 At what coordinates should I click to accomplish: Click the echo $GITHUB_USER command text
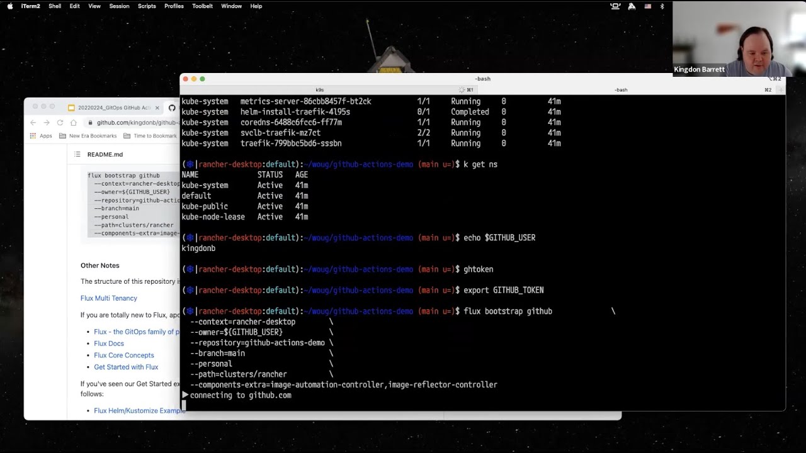(499, 238)
